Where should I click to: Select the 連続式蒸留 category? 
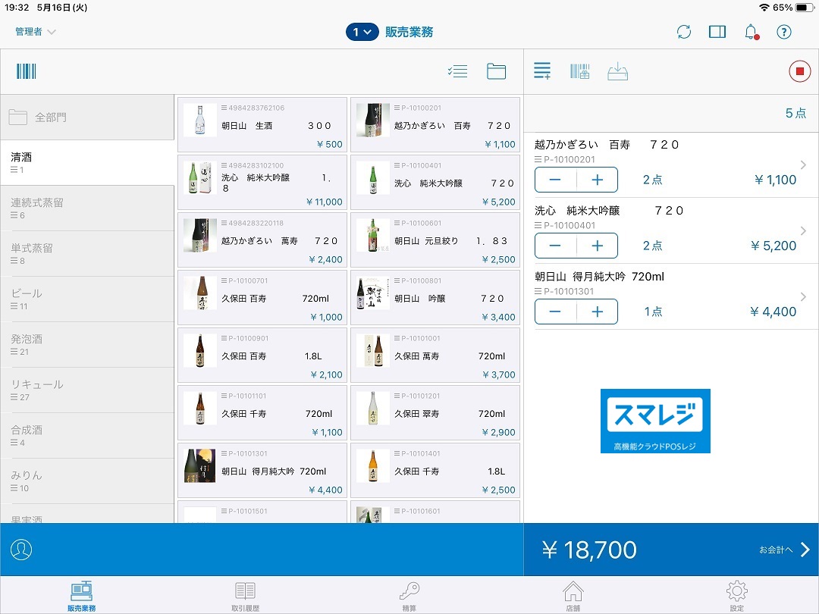[87, 208]
